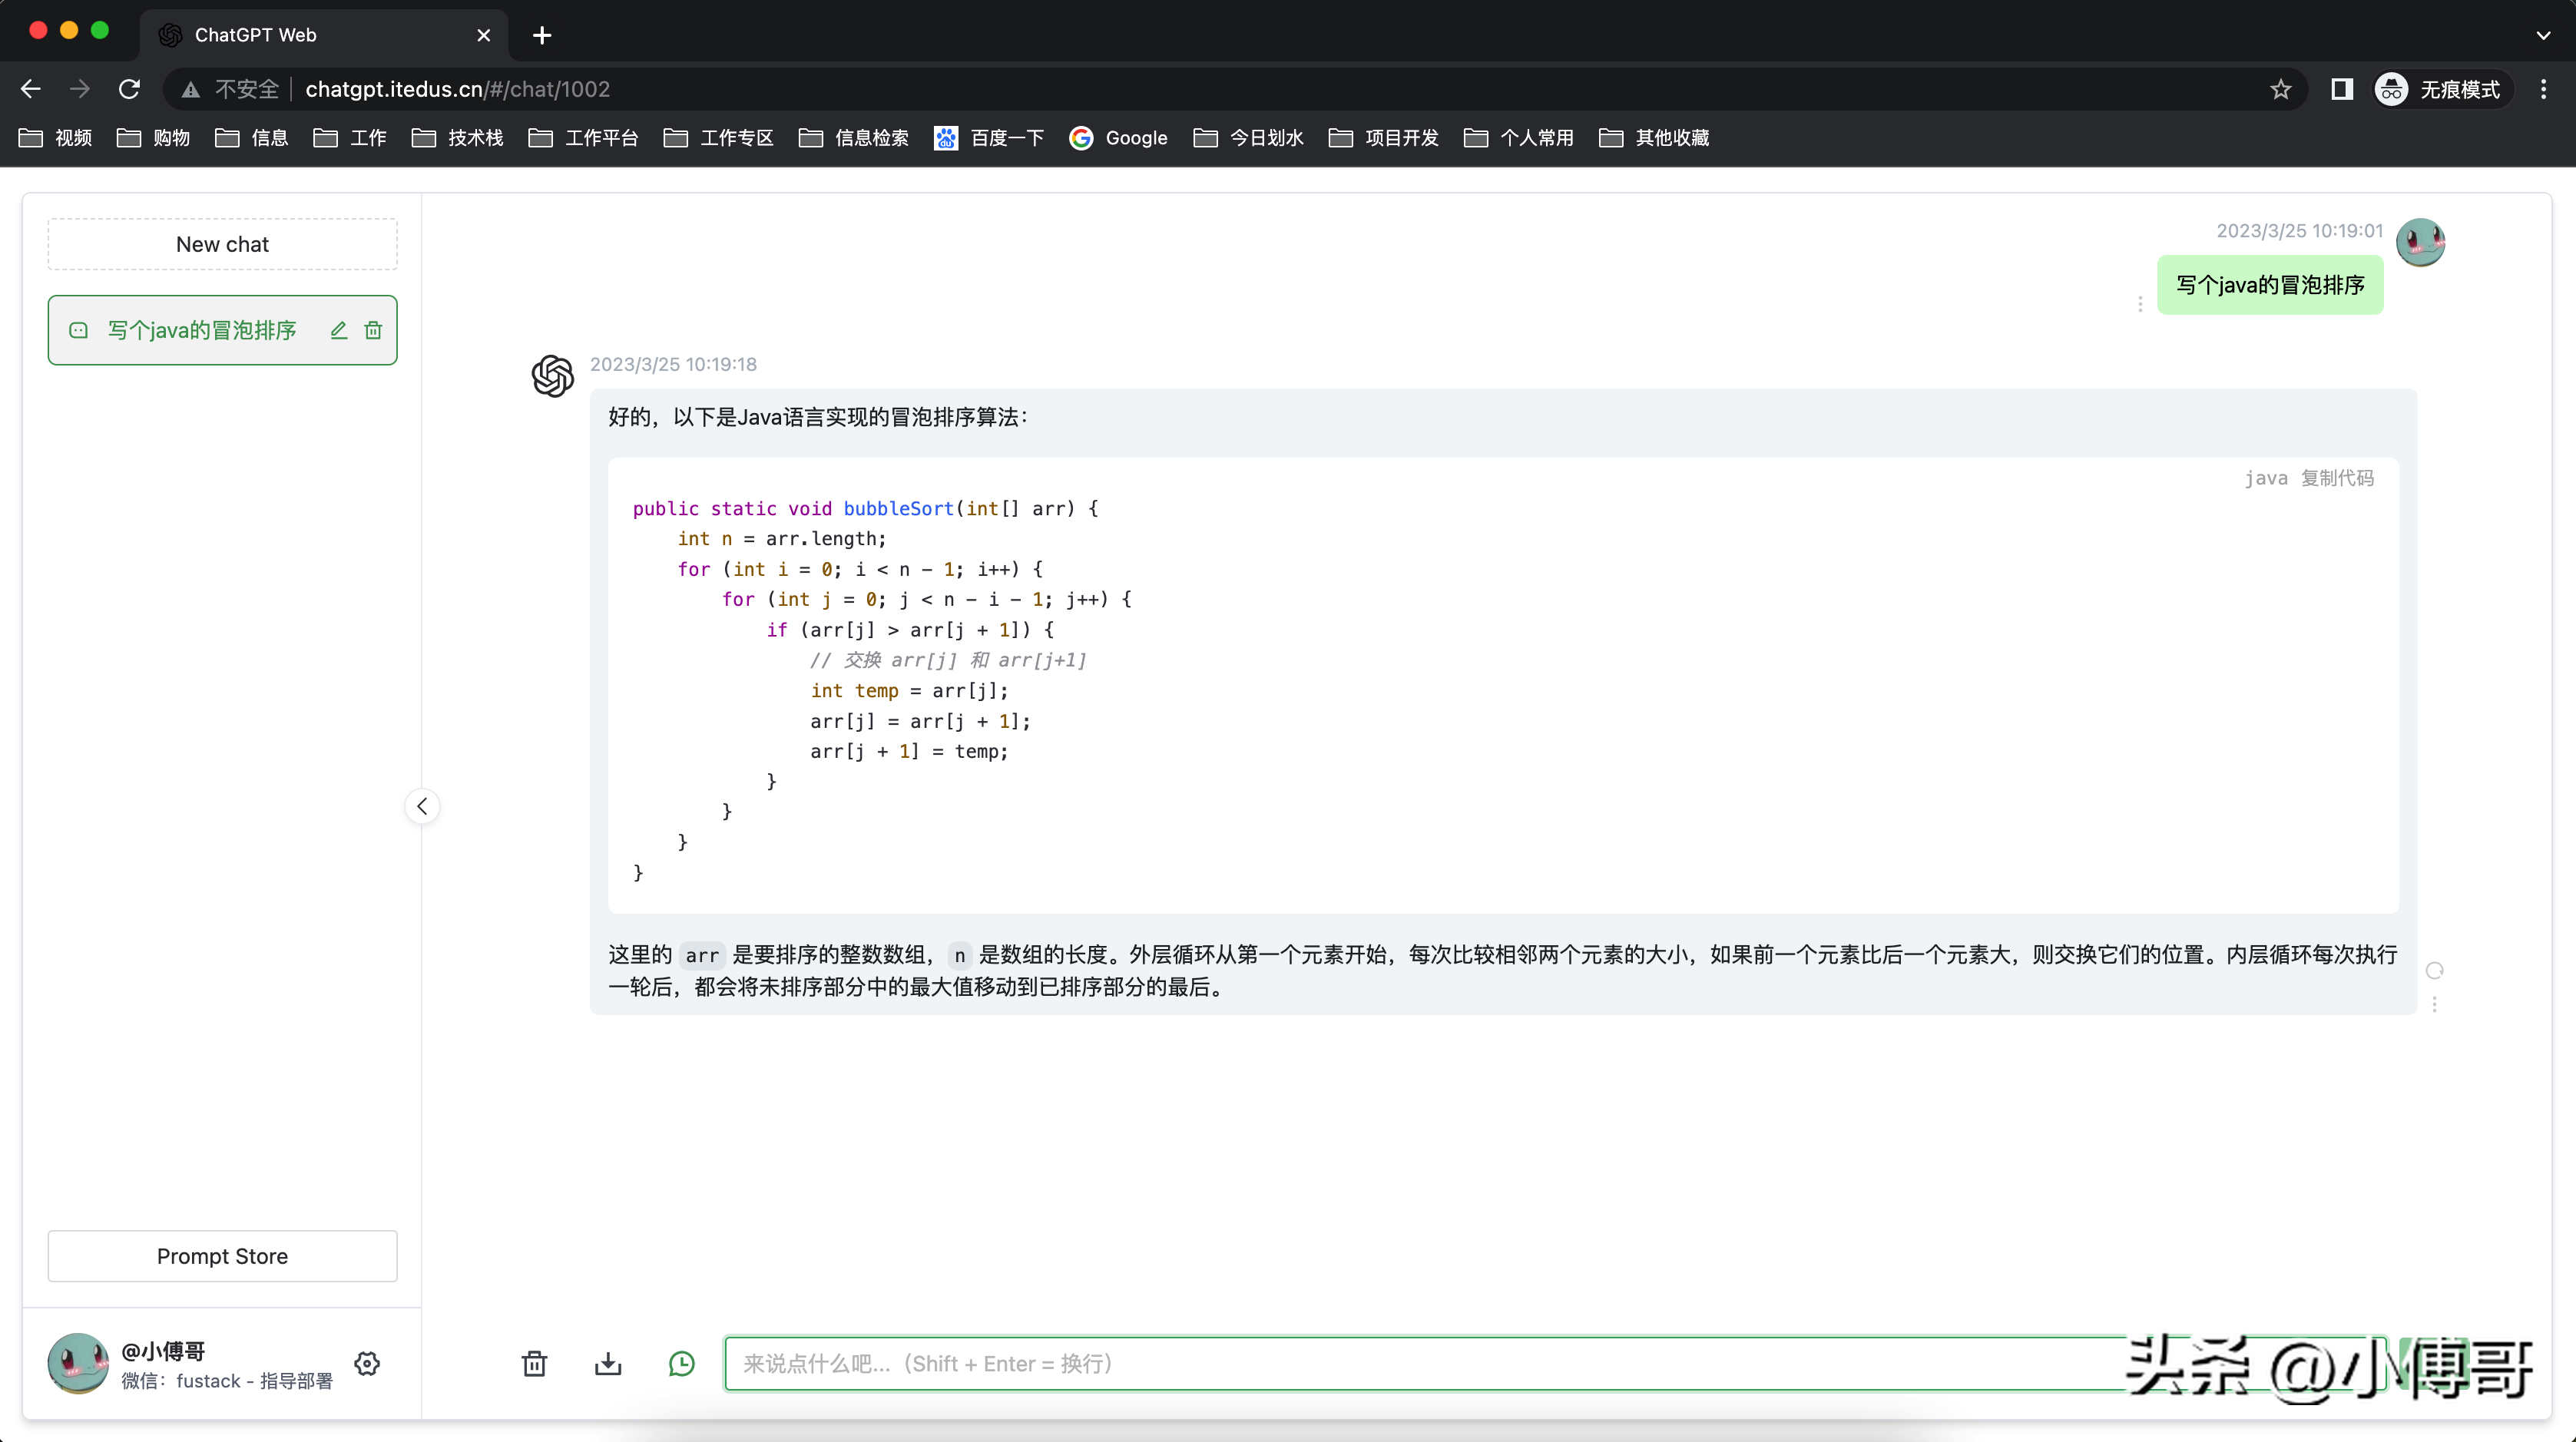Image resolution: width=2576 pixels, height=1442 pixels.
Task: Click the edit pencil icon on the chat item
Action: (339, 330)
